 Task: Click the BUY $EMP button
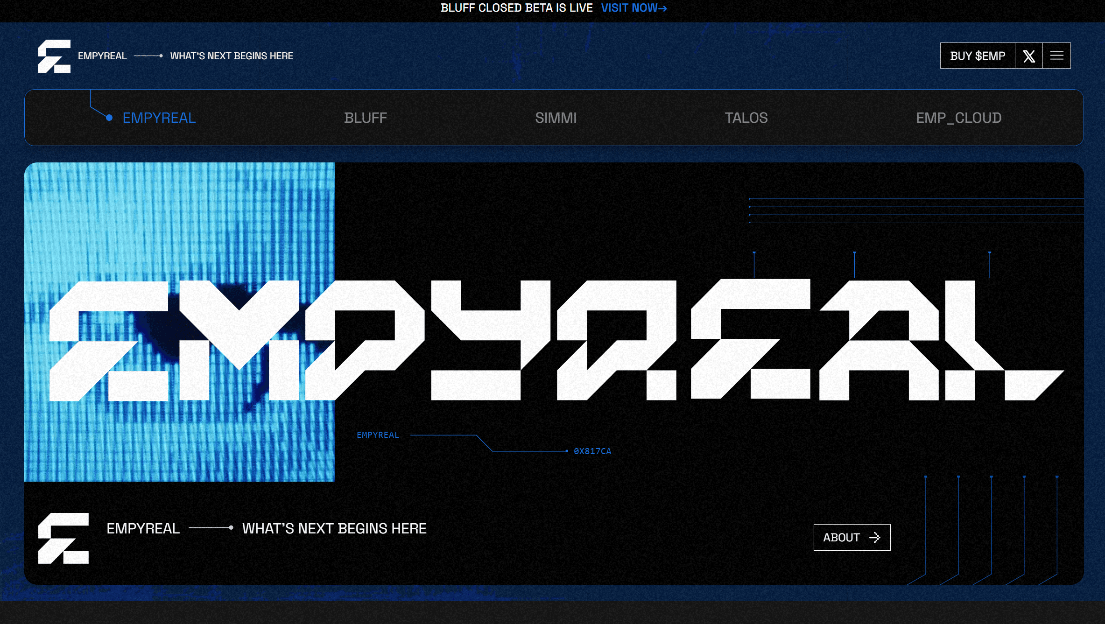[x=977, y=56]
